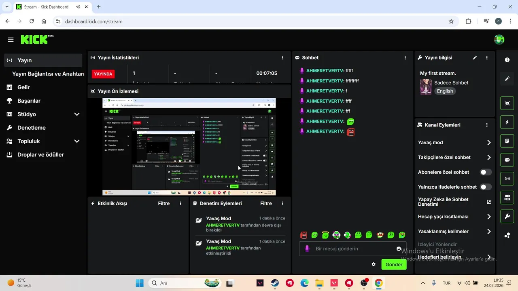The image size is (518, 291).
Task: Open the Windows Start menu
Action: point(139,283)
